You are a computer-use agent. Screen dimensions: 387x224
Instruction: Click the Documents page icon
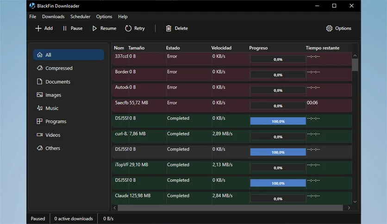[39, 81]
